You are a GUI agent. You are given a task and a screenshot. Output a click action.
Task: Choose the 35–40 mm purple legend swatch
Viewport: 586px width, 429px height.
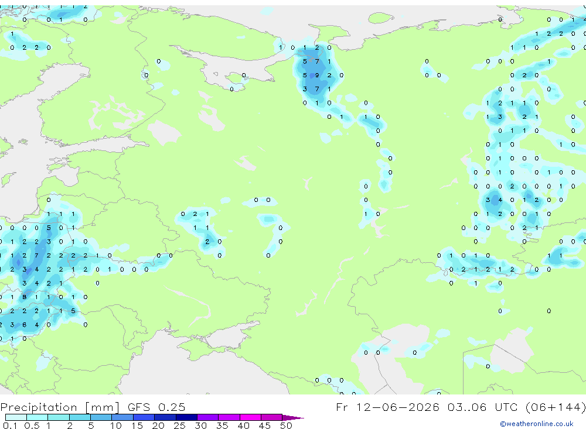(229, 417)
